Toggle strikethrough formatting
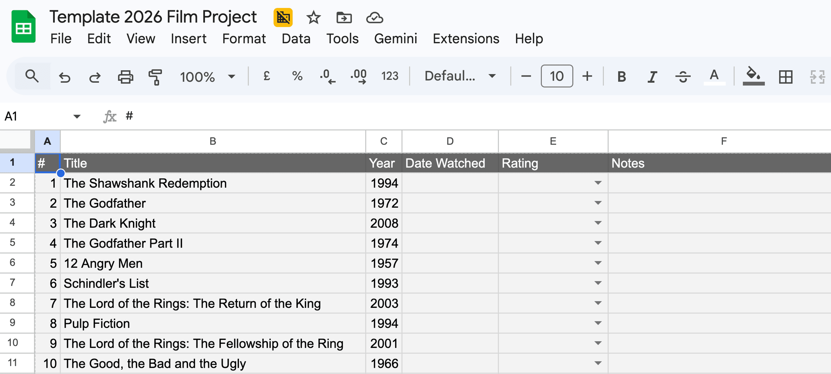 click(683, 77)
